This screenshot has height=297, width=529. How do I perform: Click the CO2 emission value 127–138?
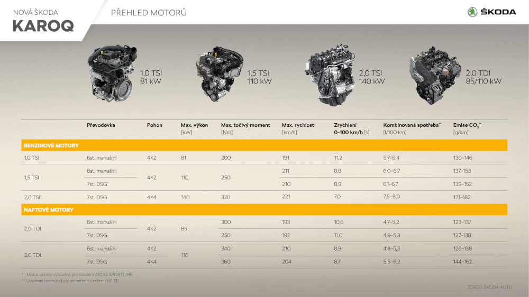tap(462, 235)
